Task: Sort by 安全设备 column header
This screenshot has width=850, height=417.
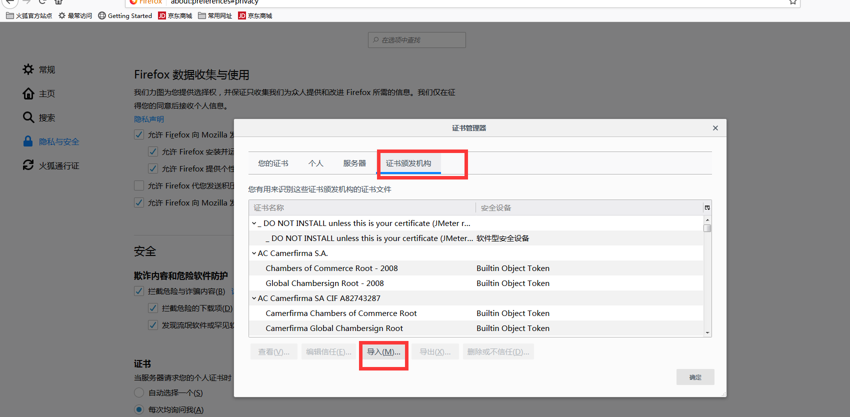Action: pyautogui.click(x=589, y=207)
